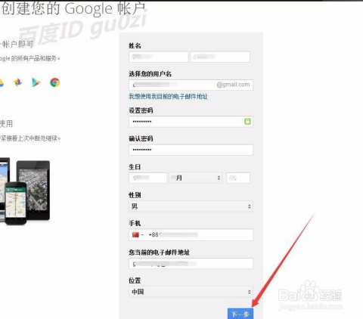Focus the Gmail username input field
363x319 pixels.
point(191,85)
